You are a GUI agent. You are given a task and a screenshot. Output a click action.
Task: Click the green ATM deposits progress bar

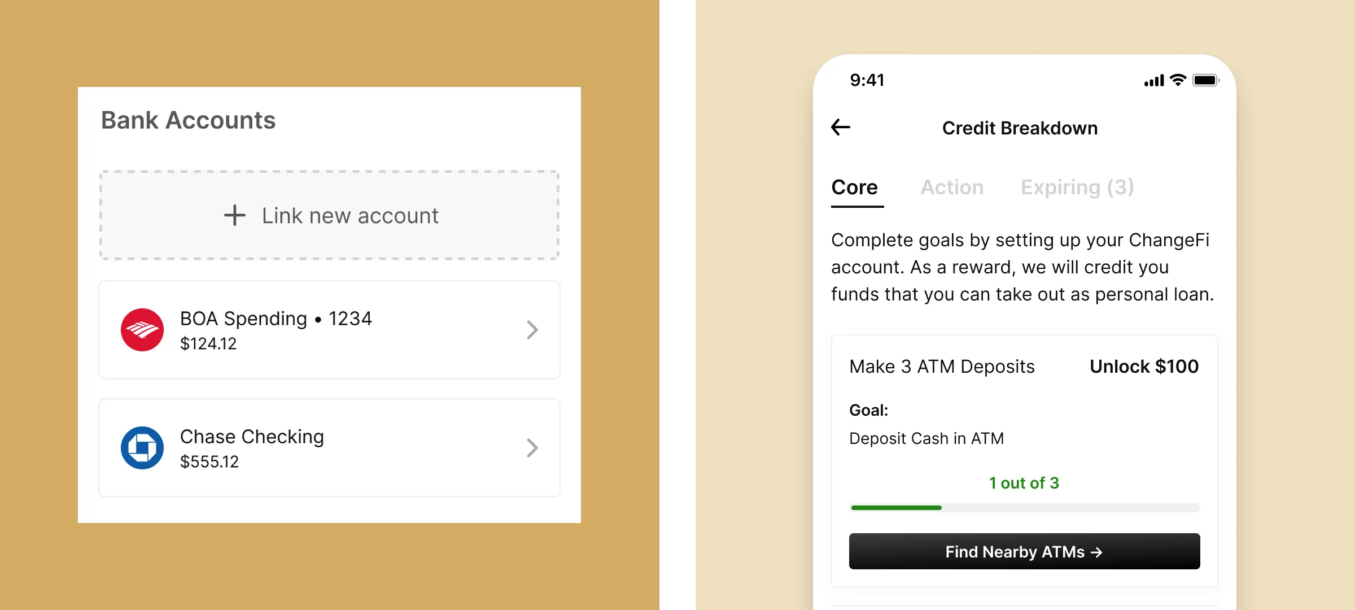pyautogui.click(x=1025, y=508)
